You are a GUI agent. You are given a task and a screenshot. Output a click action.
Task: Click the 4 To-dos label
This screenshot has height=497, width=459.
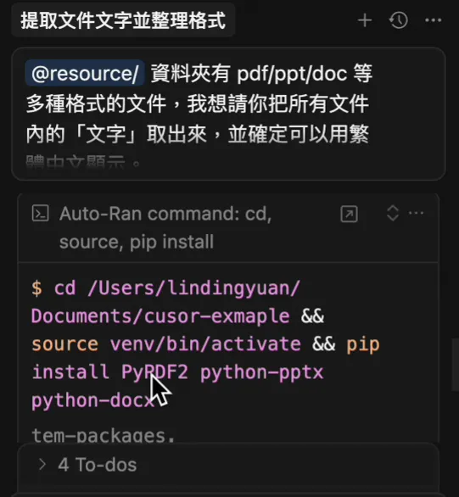pyautogui.click(x=98, y=465)
